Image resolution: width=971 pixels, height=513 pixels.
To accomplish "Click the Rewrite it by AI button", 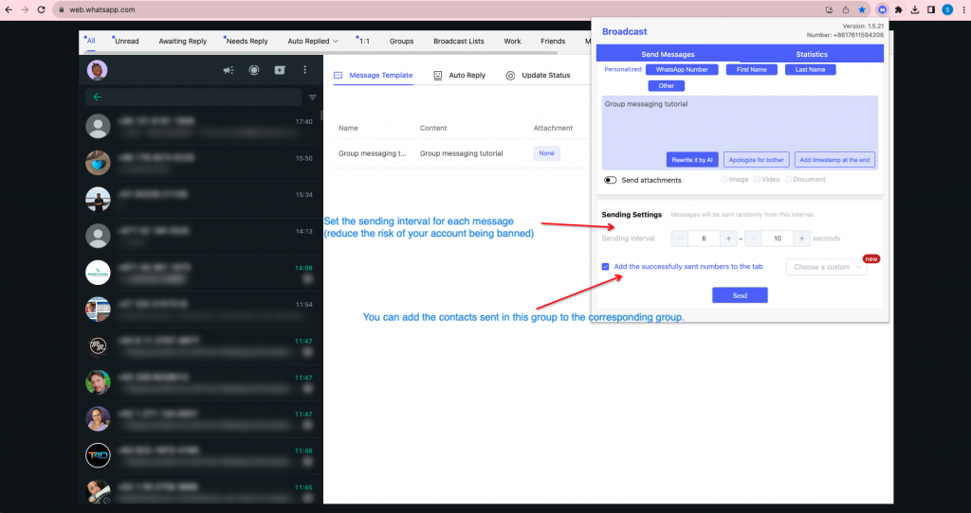I will pyautogui.click(x=692, y=160).
